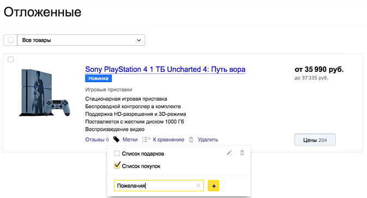Click the compare list icon
Screen dimensions: 367x198
pos(146,140)
